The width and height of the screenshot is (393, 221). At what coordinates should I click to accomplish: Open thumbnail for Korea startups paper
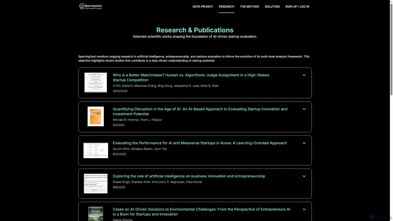coord(95,150)
